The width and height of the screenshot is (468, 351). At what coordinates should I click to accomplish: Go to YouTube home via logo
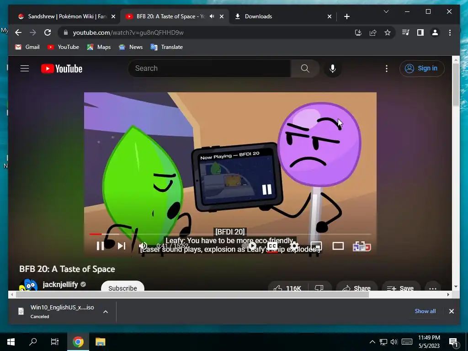(62, 69)
